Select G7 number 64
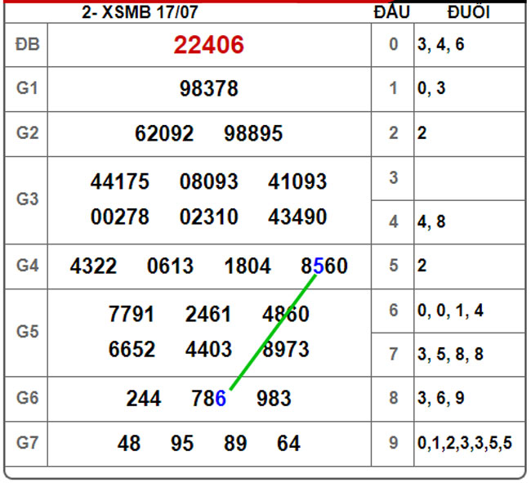This screenshot has height=483, width=531. pyautogui.click(x=288, y=444)
